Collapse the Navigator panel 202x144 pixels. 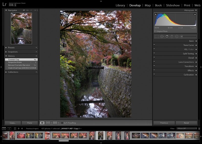click(6, 10)
